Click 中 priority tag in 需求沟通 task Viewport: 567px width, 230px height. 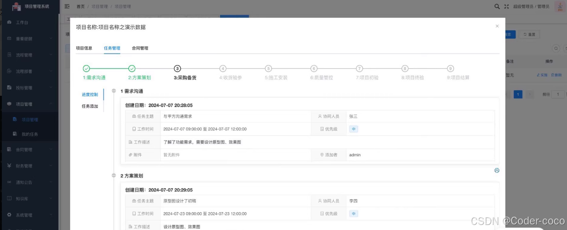pyautogui.click(x=353, y=129)
